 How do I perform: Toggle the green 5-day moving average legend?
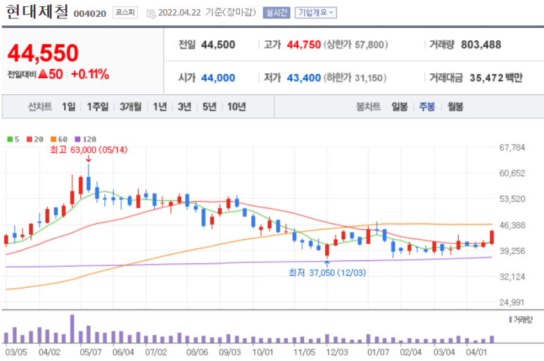9,139
